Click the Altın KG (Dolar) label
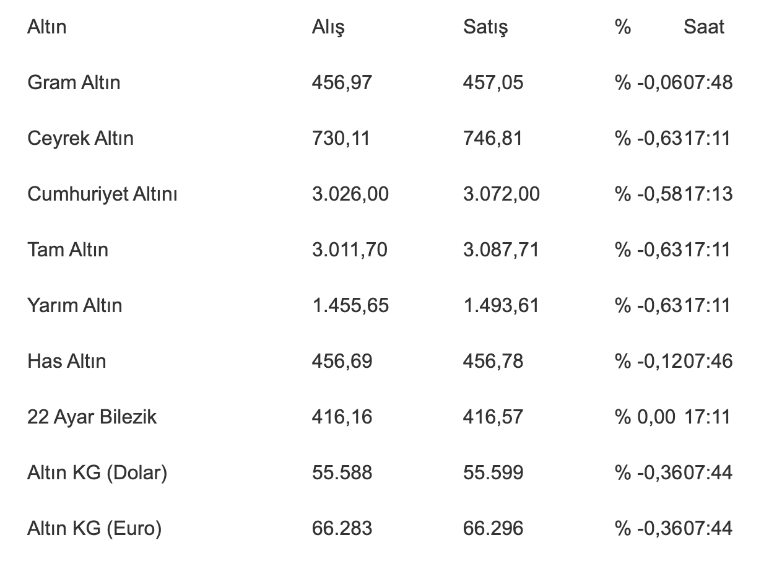Screen dimensions: 769x561 (x=97, y=472)
